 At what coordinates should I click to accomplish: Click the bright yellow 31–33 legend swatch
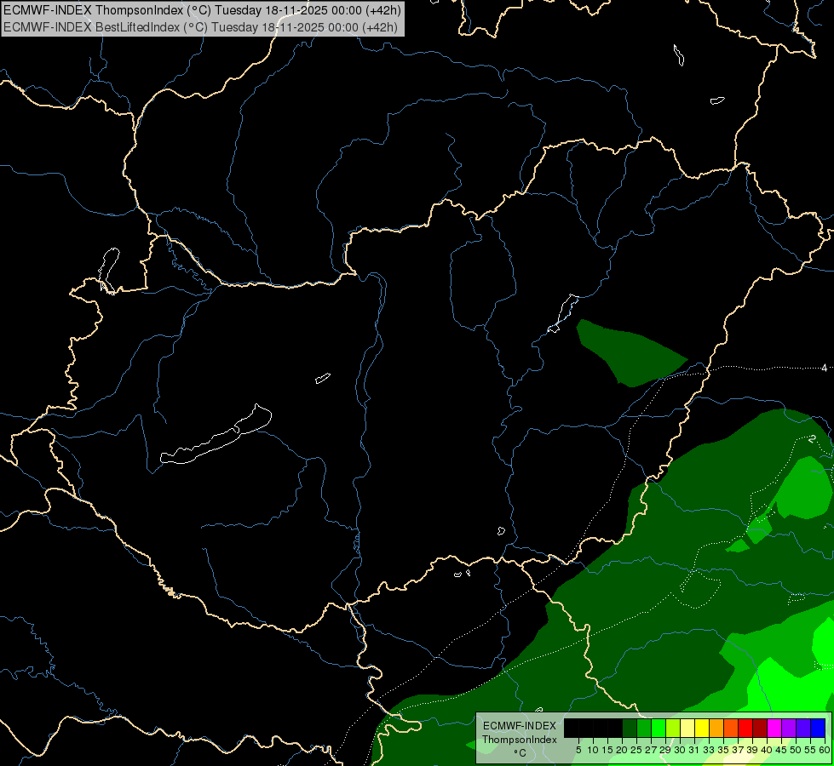[x=702, y=728]
